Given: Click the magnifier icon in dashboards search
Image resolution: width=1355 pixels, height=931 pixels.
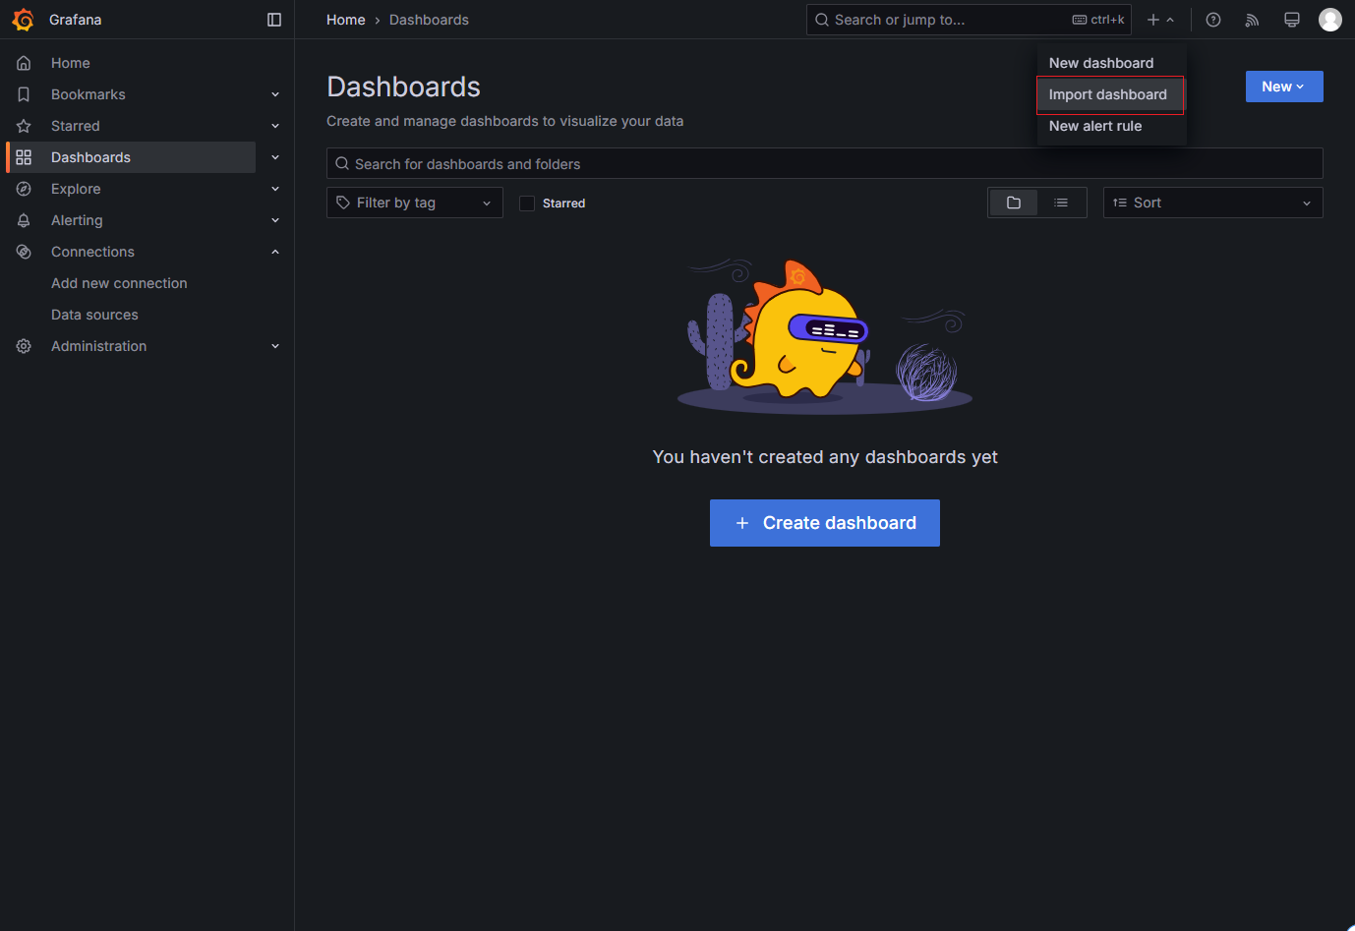Looking at the screenshot, I should coord(342,163).
